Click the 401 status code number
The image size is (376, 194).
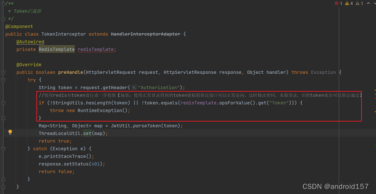click(95, 164)
